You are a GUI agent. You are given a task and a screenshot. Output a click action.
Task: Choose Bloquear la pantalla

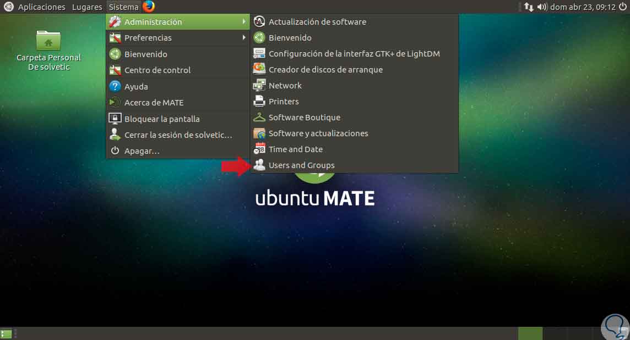click(177, 119)
